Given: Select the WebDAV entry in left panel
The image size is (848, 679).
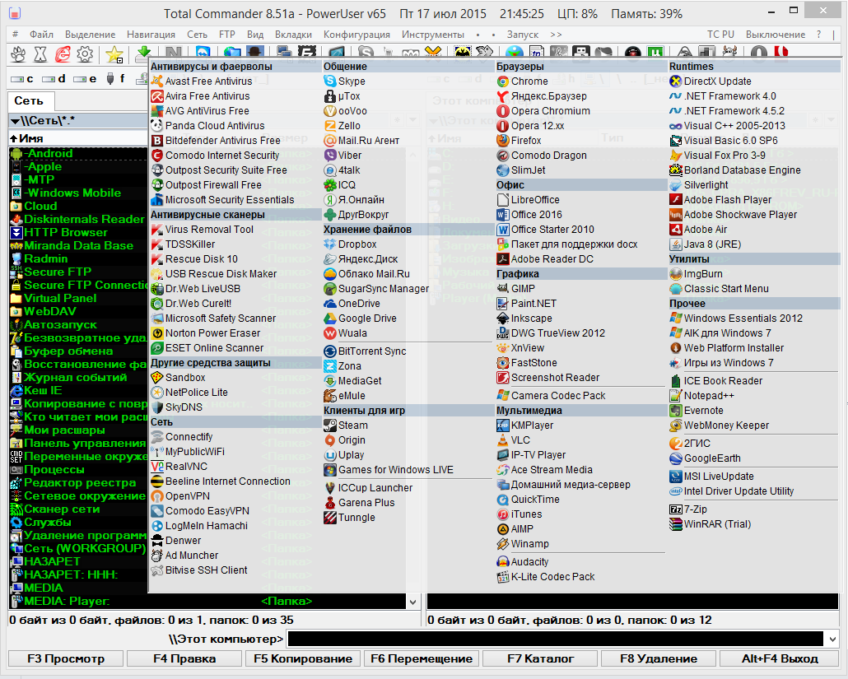Looking at the screenshot, I should pyautogui.click(x=49, y=311).
